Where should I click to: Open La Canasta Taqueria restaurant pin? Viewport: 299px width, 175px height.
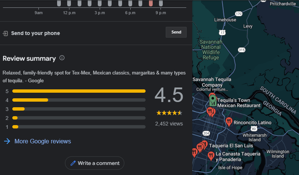pyautogui.click(x=211, y=156)
